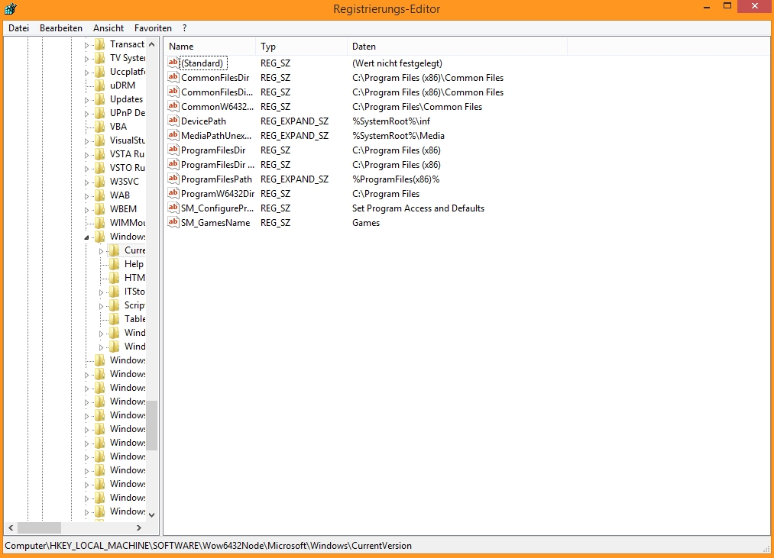Expand the Scrip subkey arrow
Image resolution: width=774 pixels, height=558 pixels.
(x=101, y=306)
